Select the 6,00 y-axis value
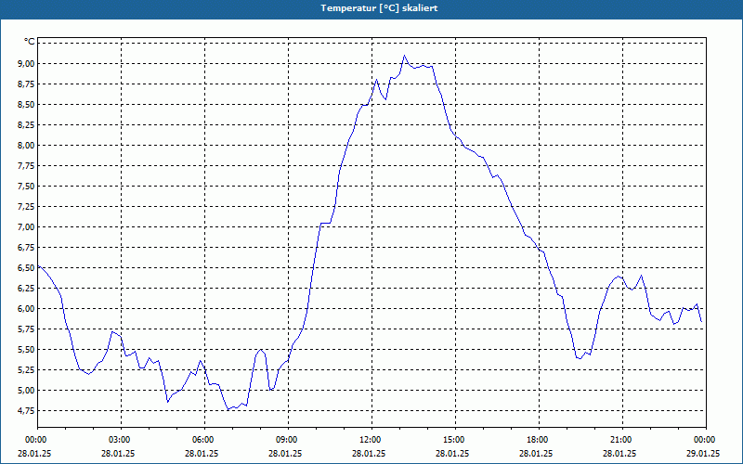Screen dimensions: 743x464 (x=27, y=308)
